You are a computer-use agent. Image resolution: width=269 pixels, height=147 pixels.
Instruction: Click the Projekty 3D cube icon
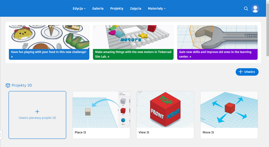(x=8, y=85)
